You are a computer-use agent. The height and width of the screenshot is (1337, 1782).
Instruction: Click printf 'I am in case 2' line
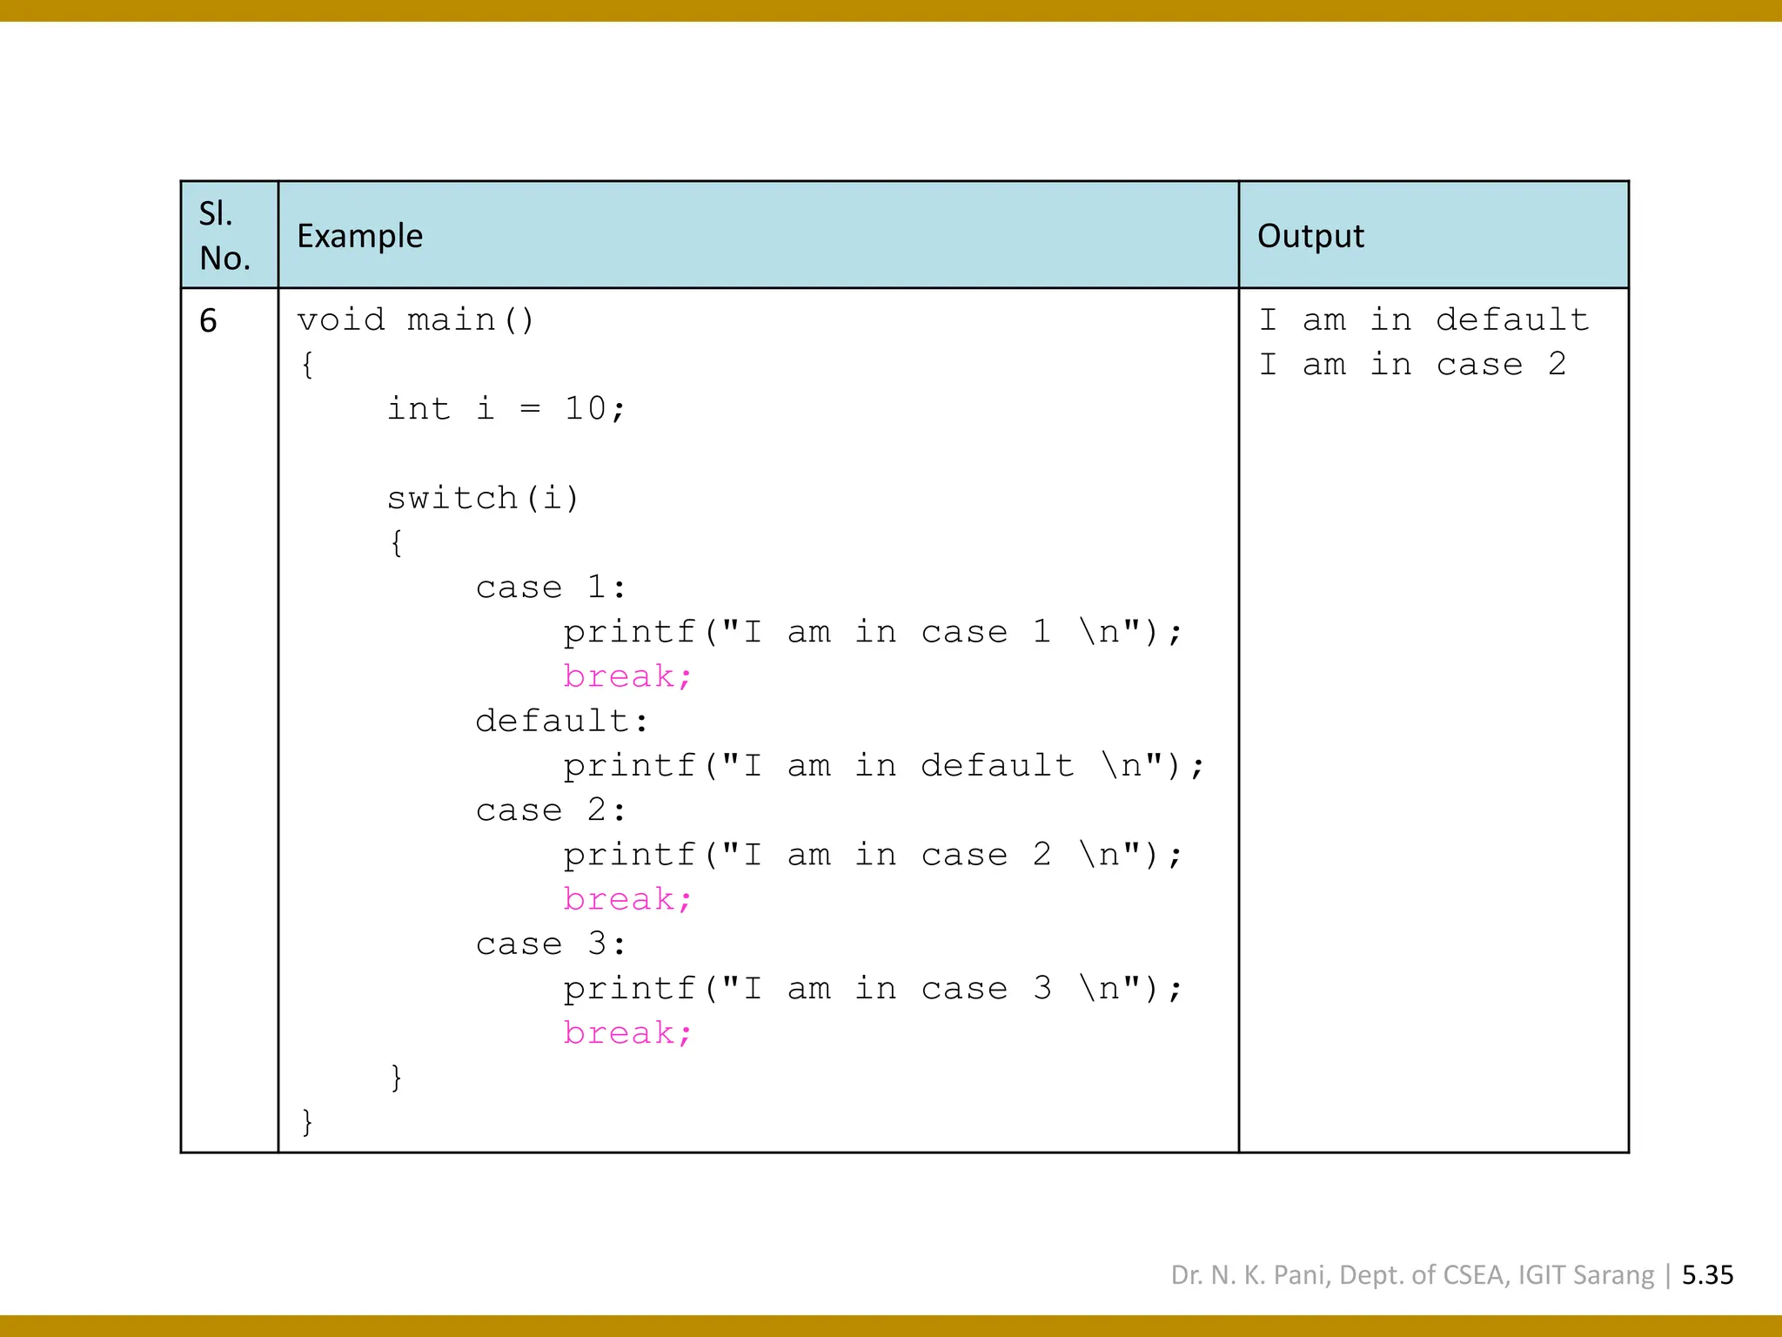point(873,855)
